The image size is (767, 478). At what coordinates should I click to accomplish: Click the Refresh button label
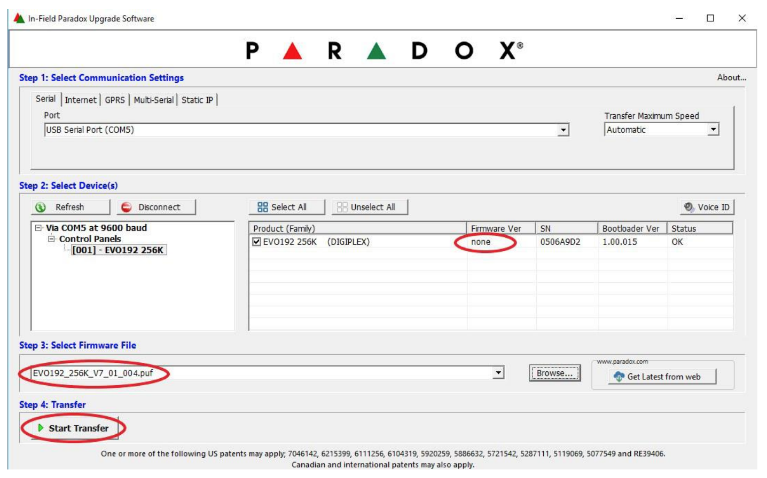pos(70,207)
